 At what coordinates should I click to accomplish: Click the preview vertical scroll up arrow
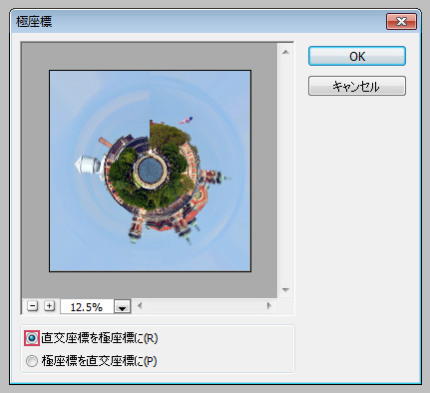[x=285, y=52]
